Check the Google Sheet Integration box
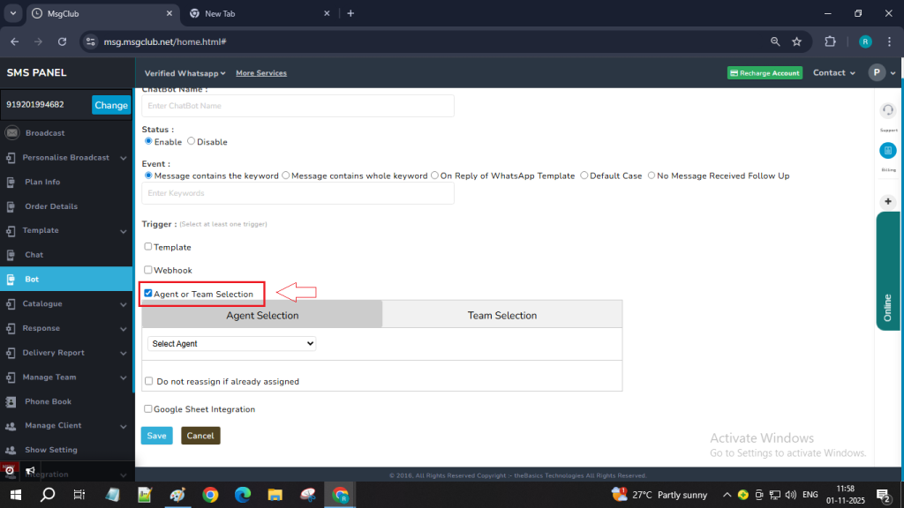This screenshot has height=508, width=904. click(x=148, y=409)
